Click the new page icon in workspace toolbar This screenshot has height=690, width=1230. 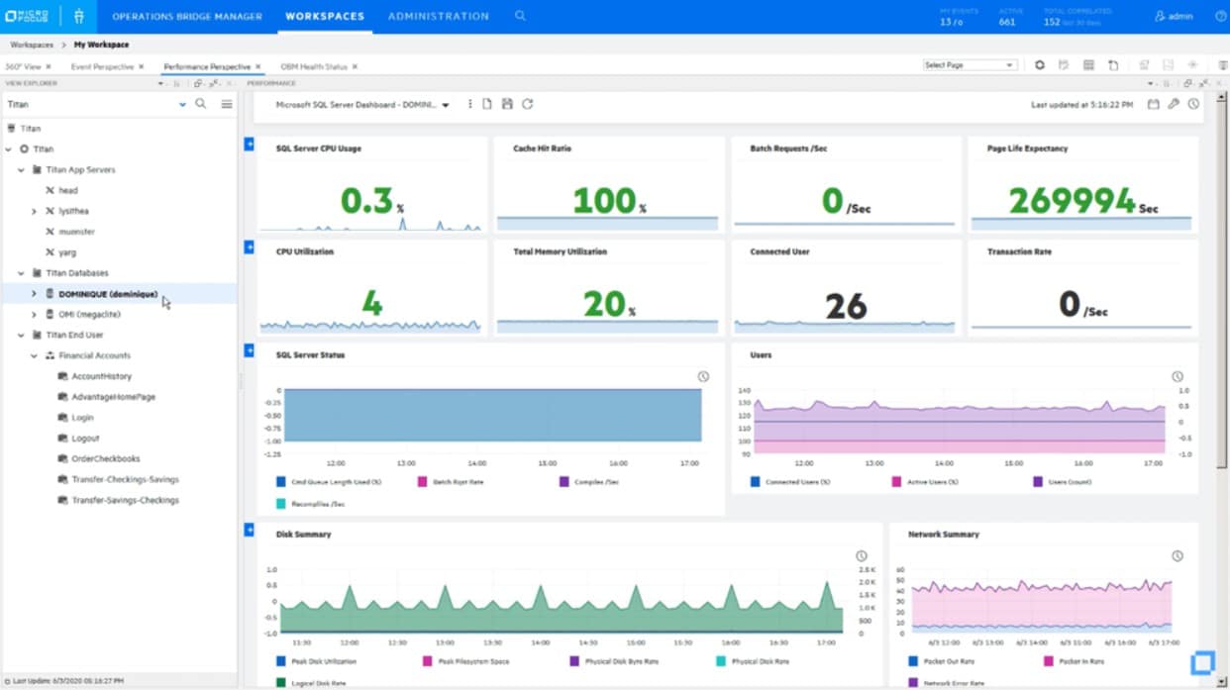click(1113, 65)
